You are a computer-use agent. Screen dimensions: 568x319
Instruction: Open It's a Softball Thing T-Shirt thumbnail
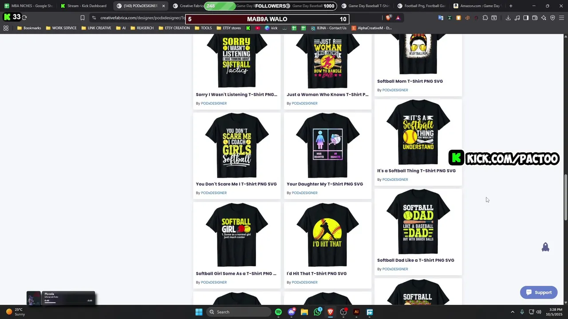(x=418, y=132)
